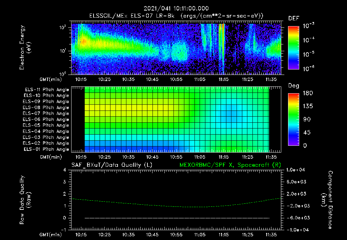Click the 10:45 tick label under the bottom plot
This screenshot has width=347, height=240.
click(152, 235)
